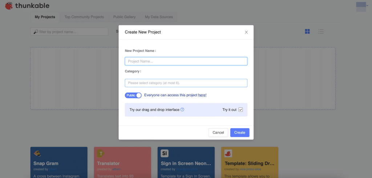Click the Snap Gram project icon
Viewport: 372px width, 178px height.
point(37,153)
